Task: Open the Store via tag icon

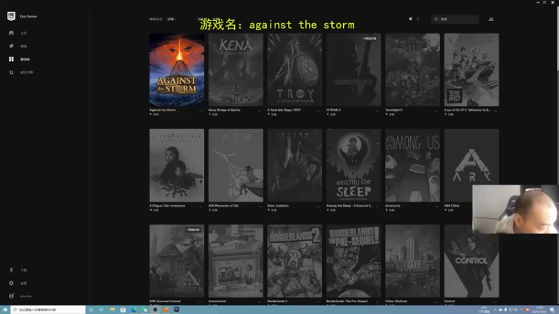Action: pyautogui.click(x=11, y=46)
